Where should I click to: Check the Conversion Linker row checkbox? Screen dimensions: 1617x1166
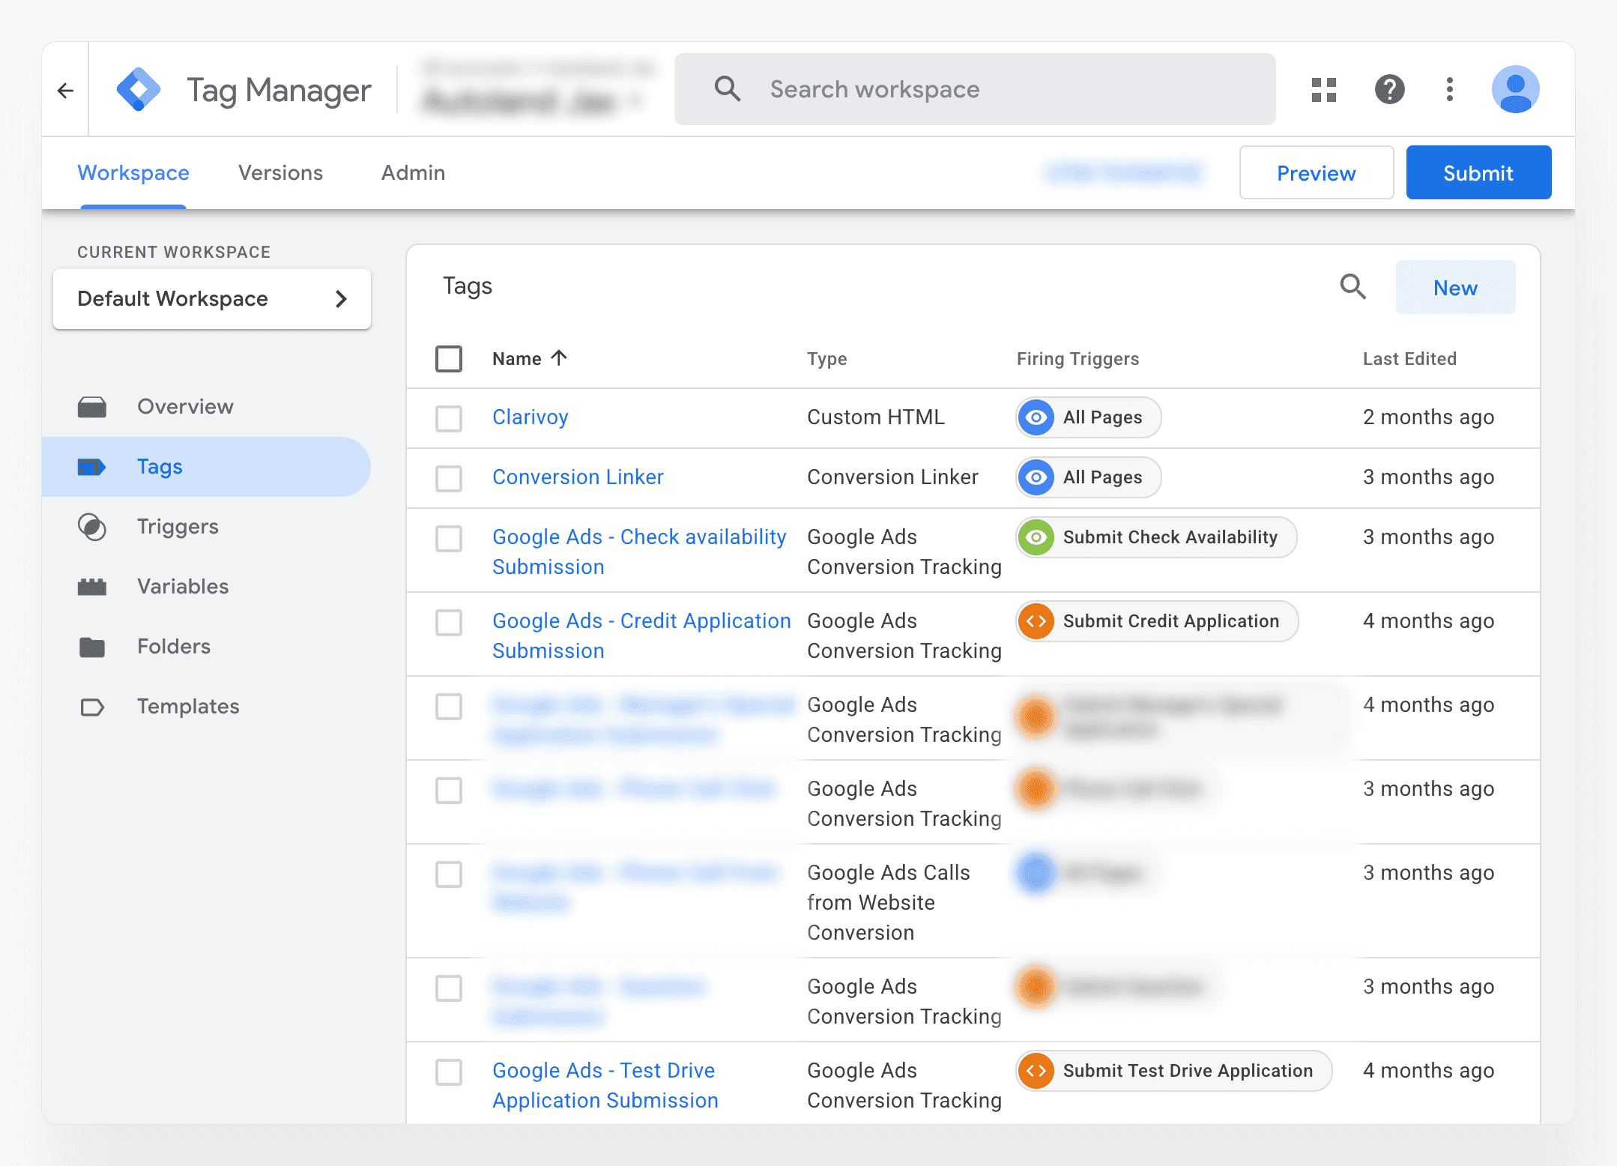point(449,478)
